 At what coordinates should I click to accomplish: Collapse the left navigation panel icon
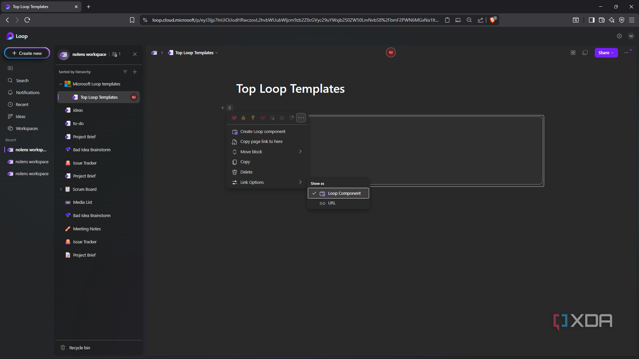coord(10,68)
